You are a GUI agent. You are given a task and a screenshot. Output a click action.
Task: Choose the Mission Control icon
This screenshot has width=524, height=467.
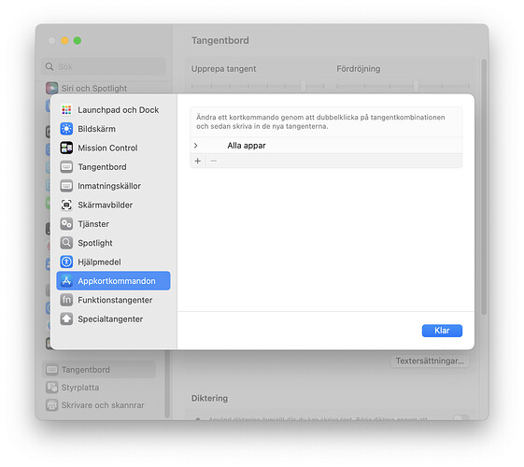point(66,148)
